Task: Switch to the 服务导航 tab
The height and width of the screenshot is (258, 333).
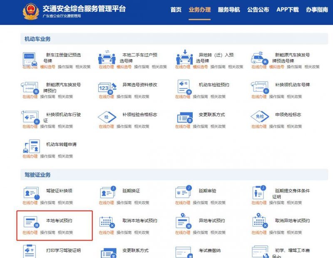Action: tap(229, 10)
